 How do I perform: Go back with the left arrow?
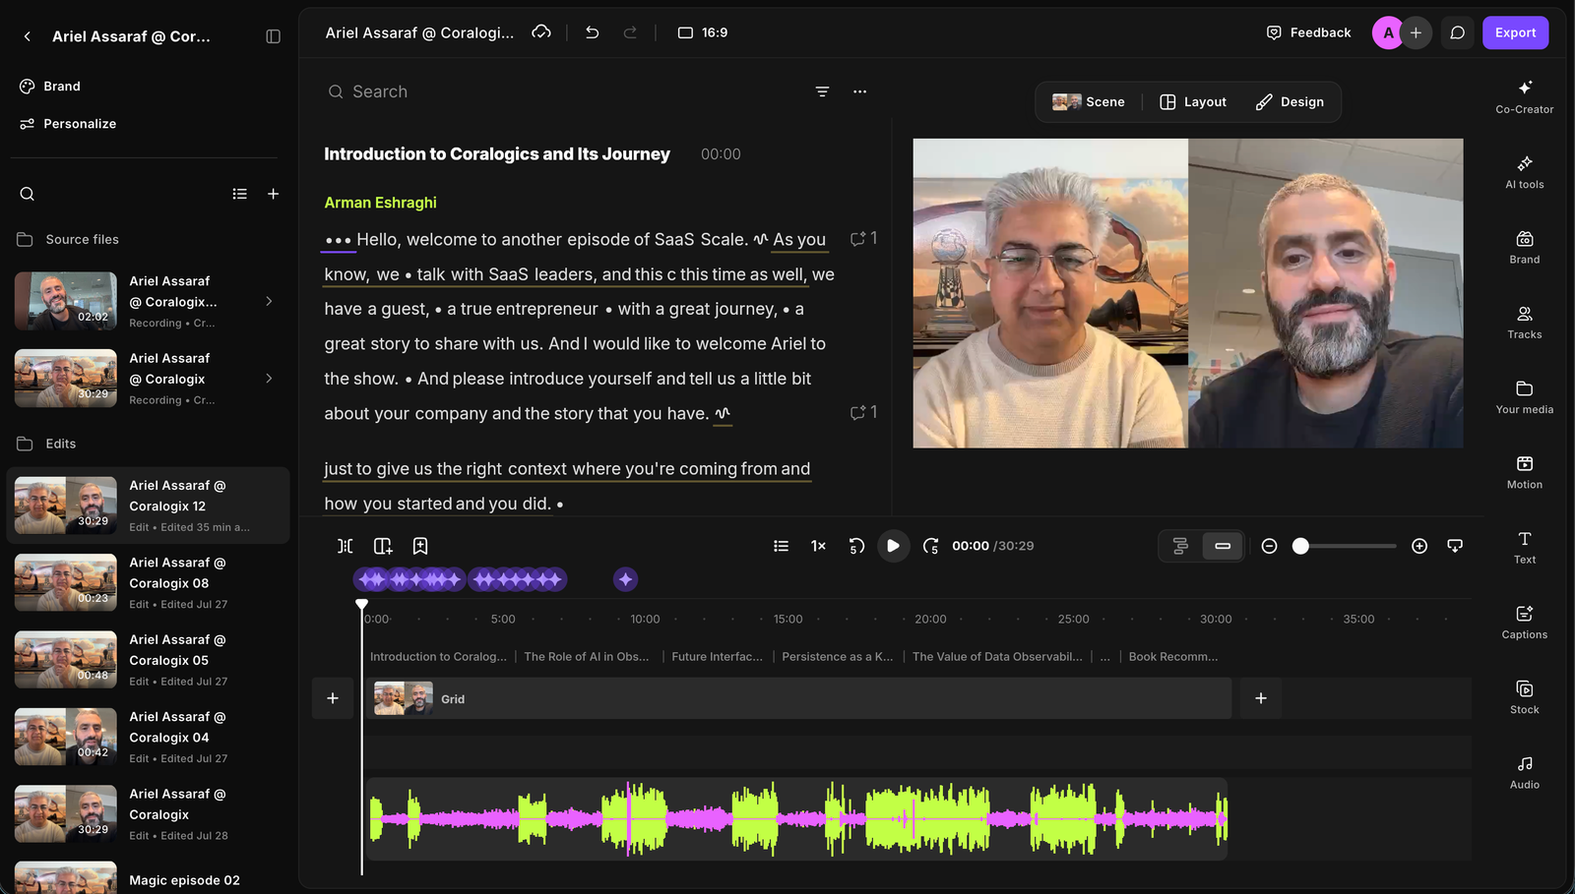coord(28,36)
